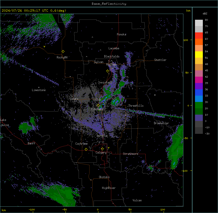Click the dBZ legend heading
218x213 pixels.
205,14
